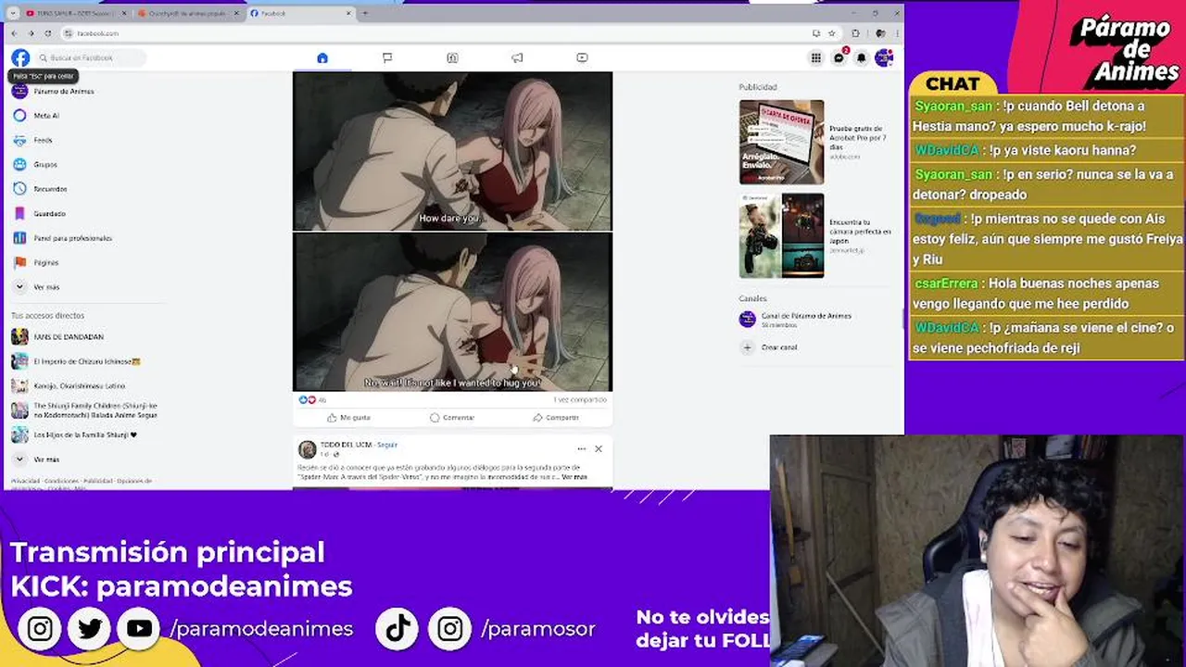Viewport: 1186px width, 667px height.
Task: Open the Chrome three-dot menu
Action: [x=897, y=33]
